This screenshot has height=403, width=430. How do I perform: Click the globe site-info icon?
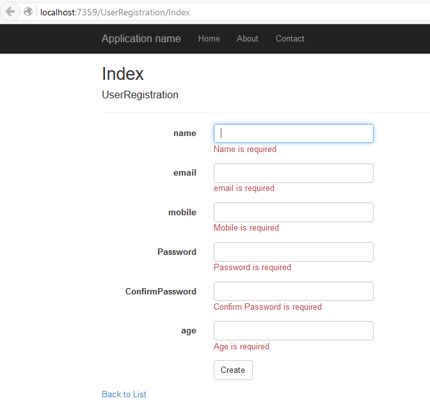pyautogui.click(x=28, y=11)
